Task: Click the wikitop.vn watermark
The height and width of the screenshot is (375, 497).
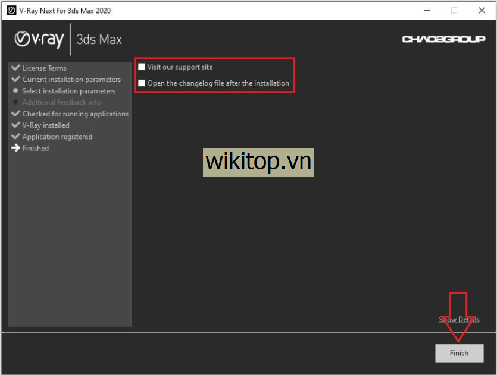Action: click(258, 162)
